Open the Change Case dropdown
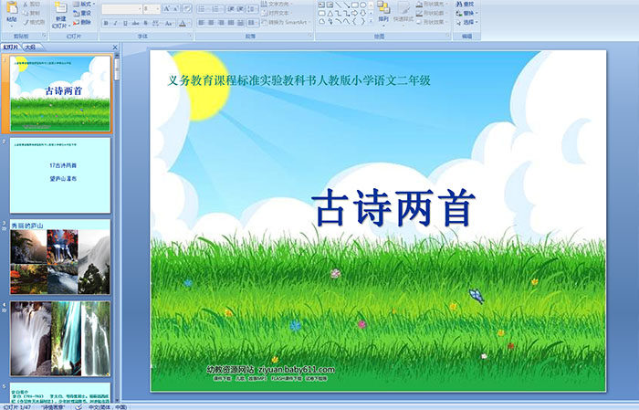The image size is (639, 410). tap(169, 23)
